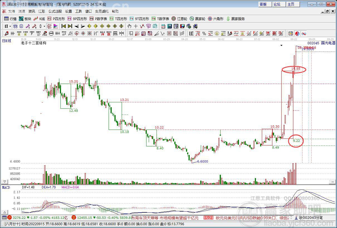The image size is (337, 228).
Task: Step back with the black left triangle
Action: [76, 26]
